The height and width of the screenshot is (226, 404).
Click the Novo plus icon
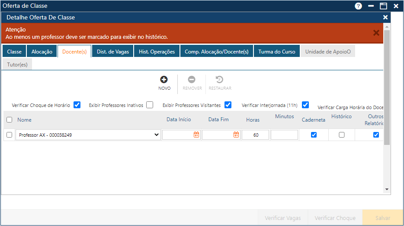click(164, 80)
